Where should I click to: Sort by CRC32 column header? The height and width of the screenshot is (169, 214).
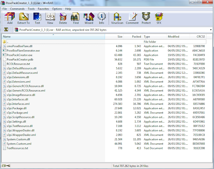tap(198, 36)
